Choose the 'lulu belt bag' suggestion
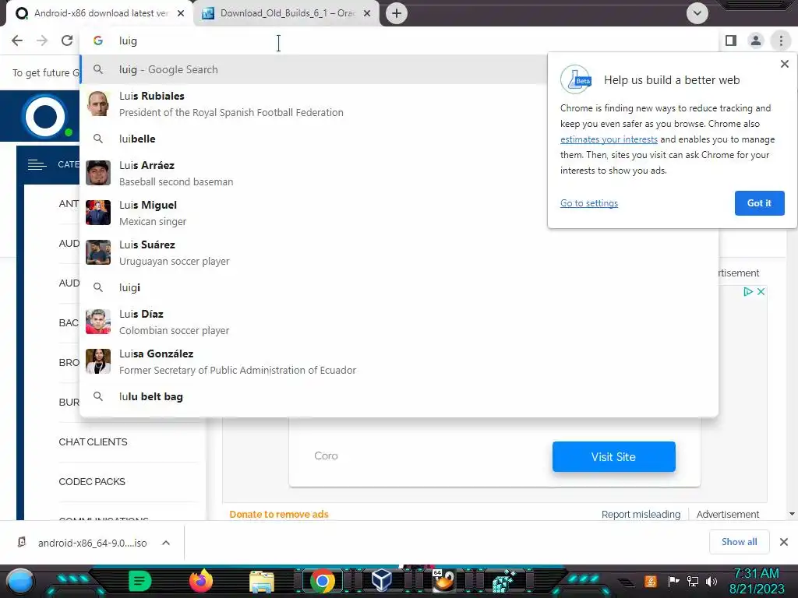 399,396
